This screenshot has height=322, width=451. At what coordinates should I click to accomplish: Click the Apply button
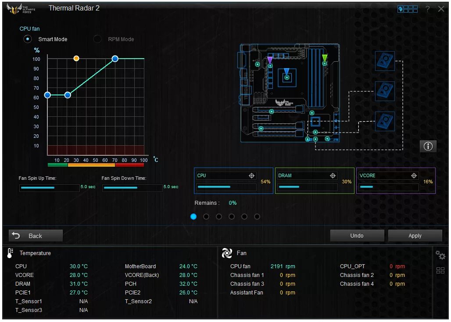[415, 236]
